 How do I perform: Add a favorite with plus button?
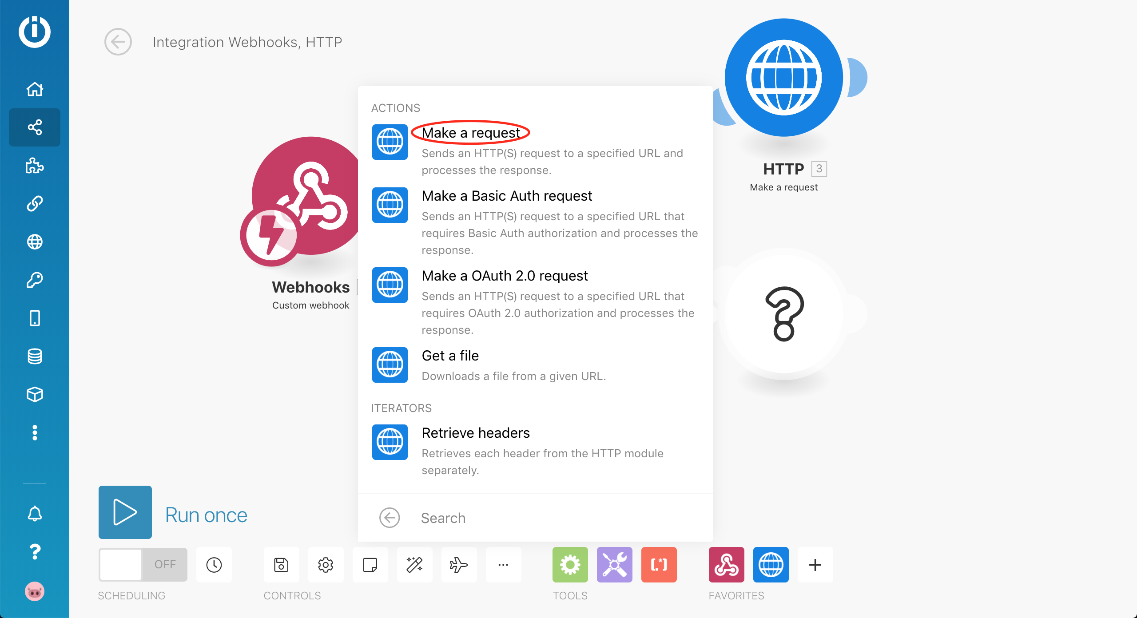tap(815, 565)
